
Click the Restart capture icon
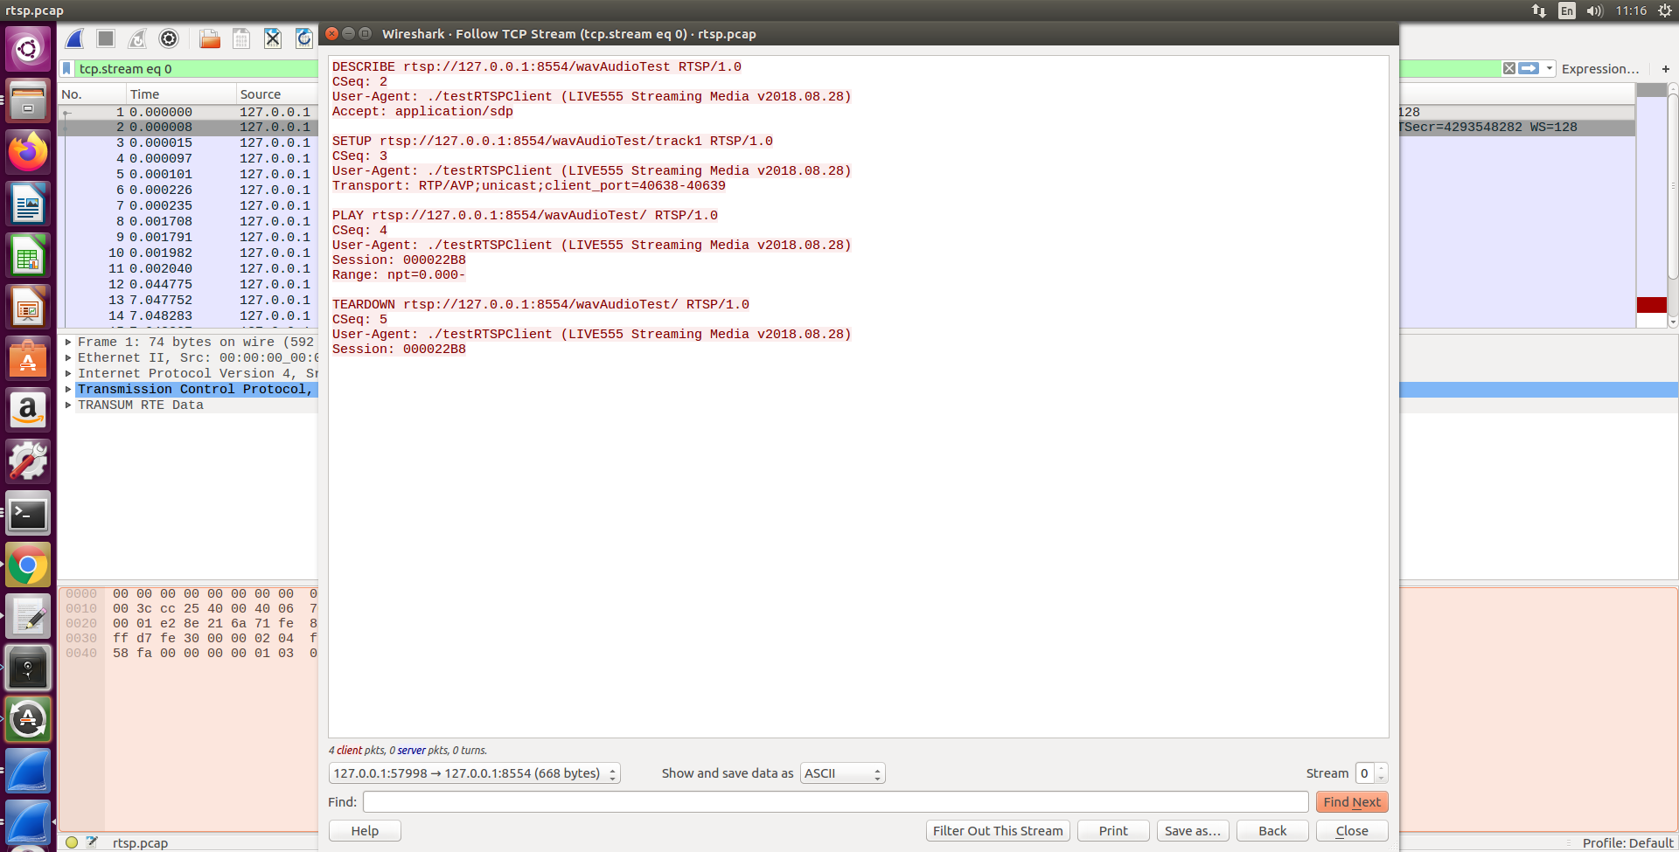[x=137, y=38]
